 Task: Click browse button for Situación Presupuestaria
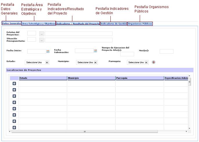coord(42,40)
